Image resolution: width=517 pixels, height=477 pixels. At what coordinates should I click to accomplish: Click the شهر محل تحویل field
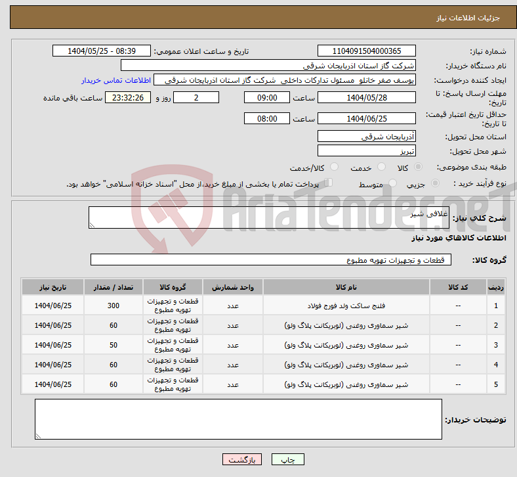[366, 150]
